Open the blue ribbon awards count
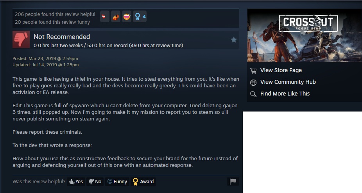The height and width of the screenshot is (193, 362). [140, 17]
